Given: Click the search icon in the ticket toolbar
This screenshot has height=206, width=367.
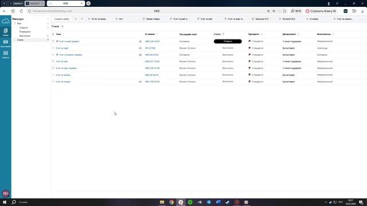Looking at the screenshot, I should pos(82,19).
